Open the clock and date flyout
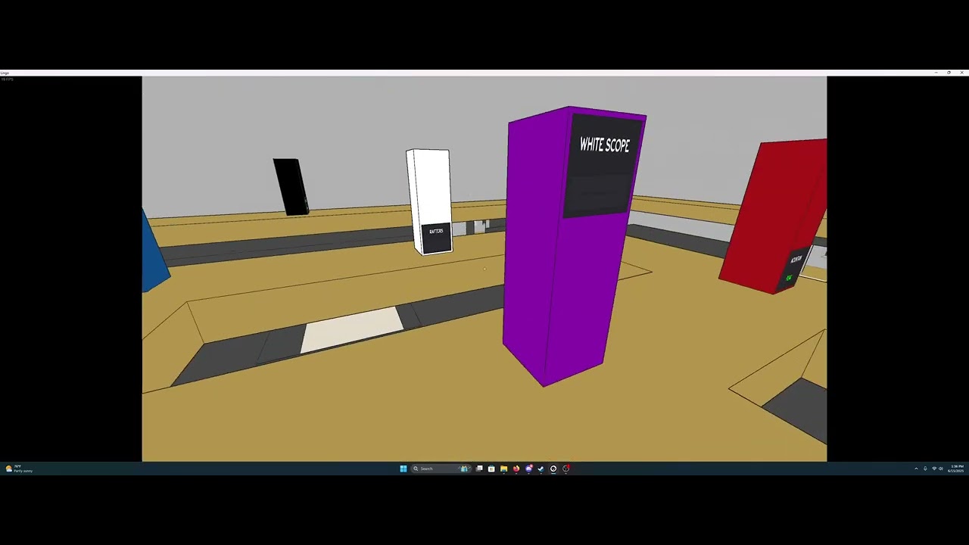This screenshot has height=545, width=969. tap(956, 469)
